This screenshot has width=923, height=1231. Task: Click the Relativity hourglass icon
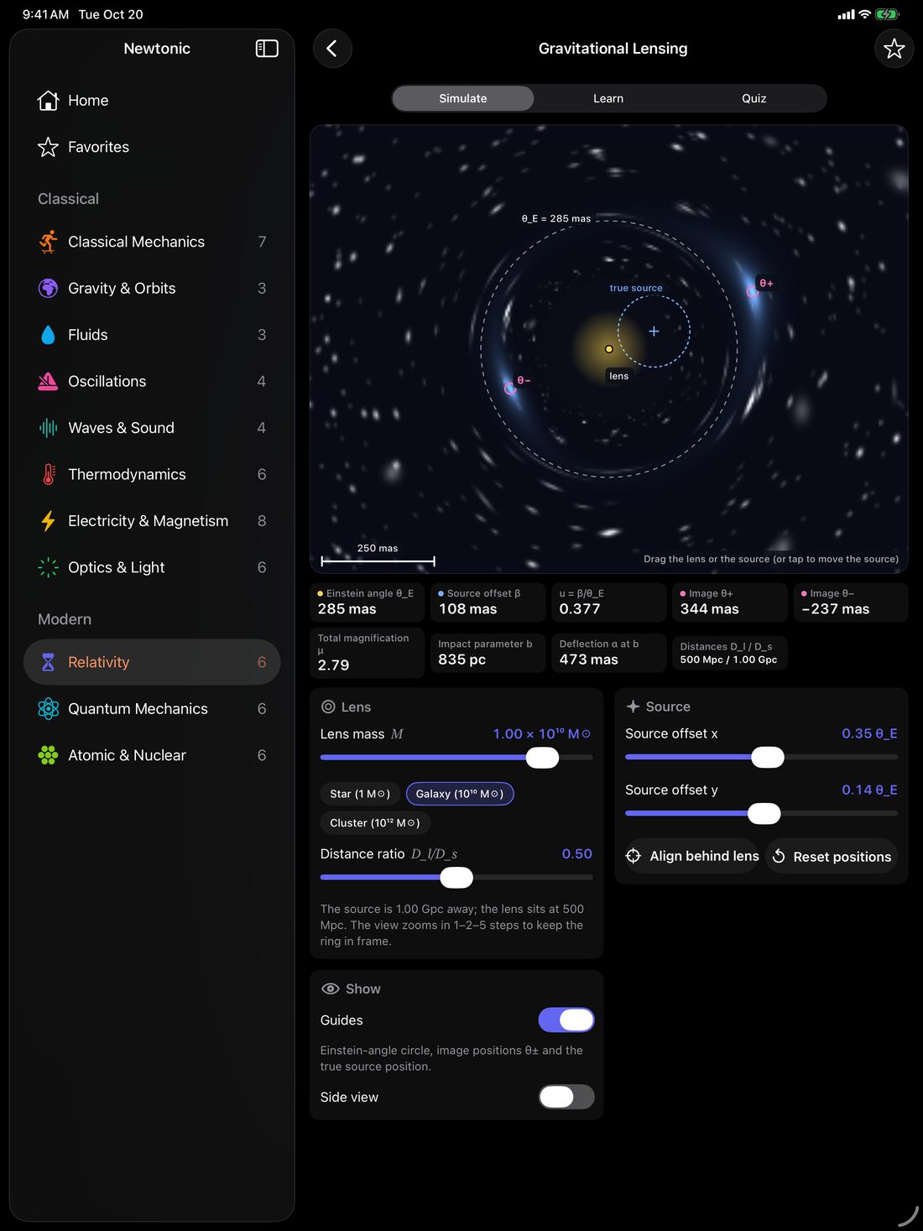49,662
